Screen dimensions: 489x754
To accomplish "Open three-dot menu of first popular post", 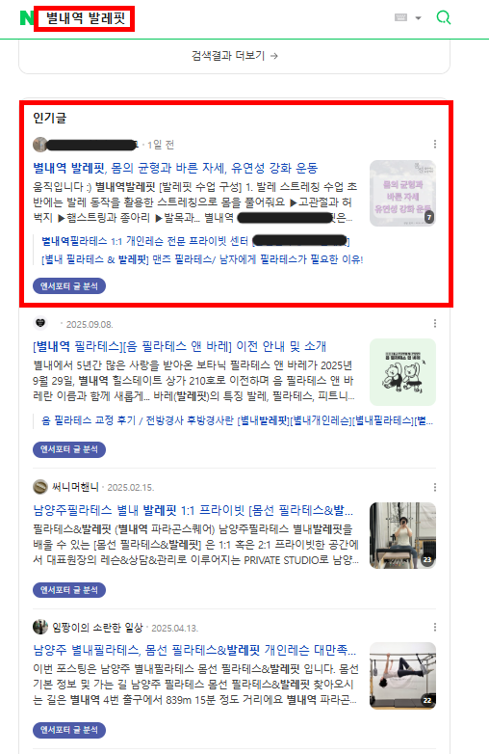I will click(435, 145).
